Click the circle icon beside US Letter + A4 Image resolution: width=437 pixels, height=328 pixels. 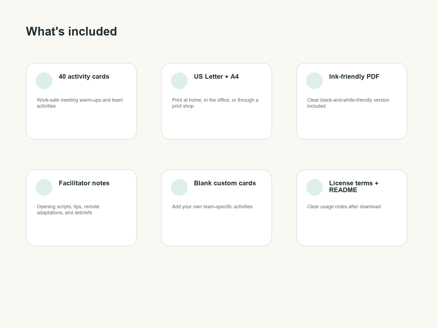(x=179, y=81)
